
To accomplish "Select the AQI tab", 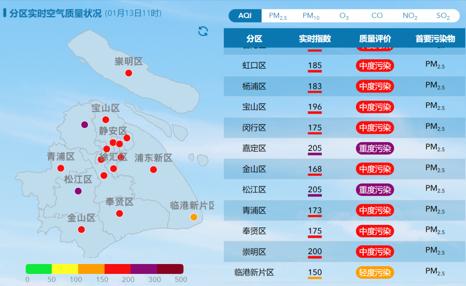I will click(x=245, y=16).
